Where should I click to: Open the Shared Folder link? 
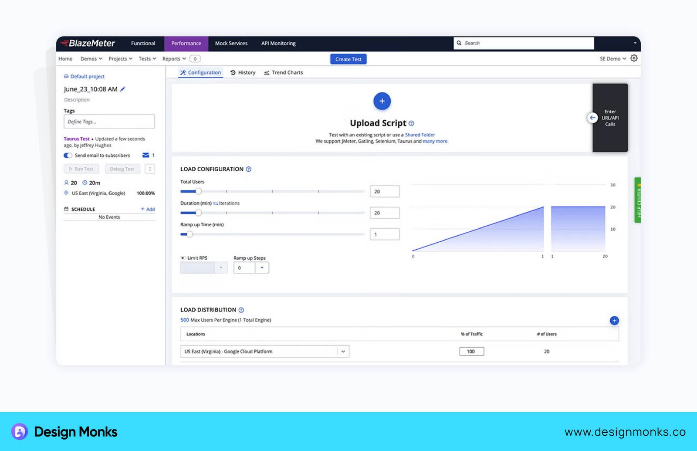click(420, 135)
